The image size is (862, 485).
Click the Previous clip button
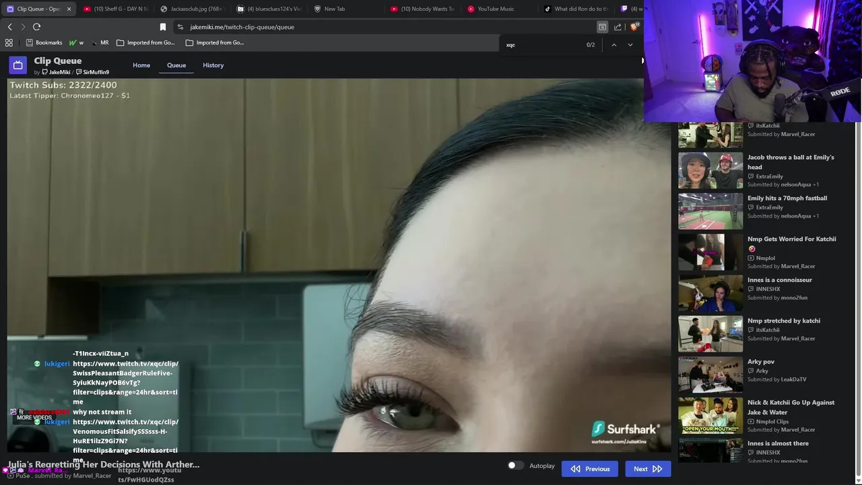[x=590, y=469]
